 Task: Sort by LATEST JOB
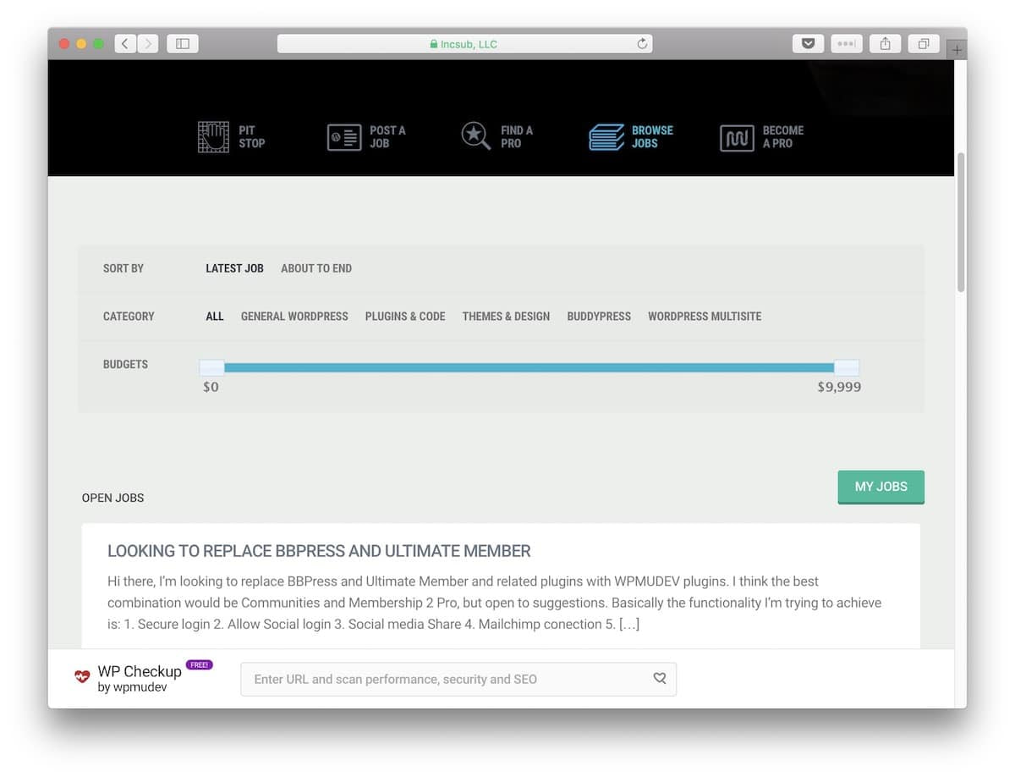point(234,268)
